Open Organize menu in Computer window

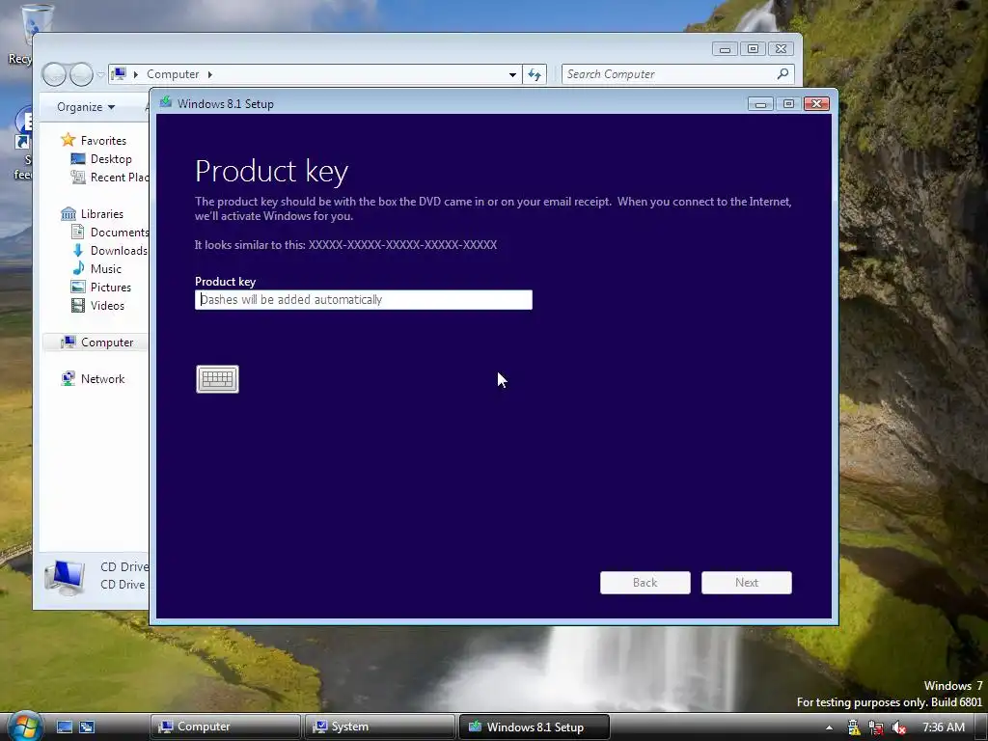point(86,107)
